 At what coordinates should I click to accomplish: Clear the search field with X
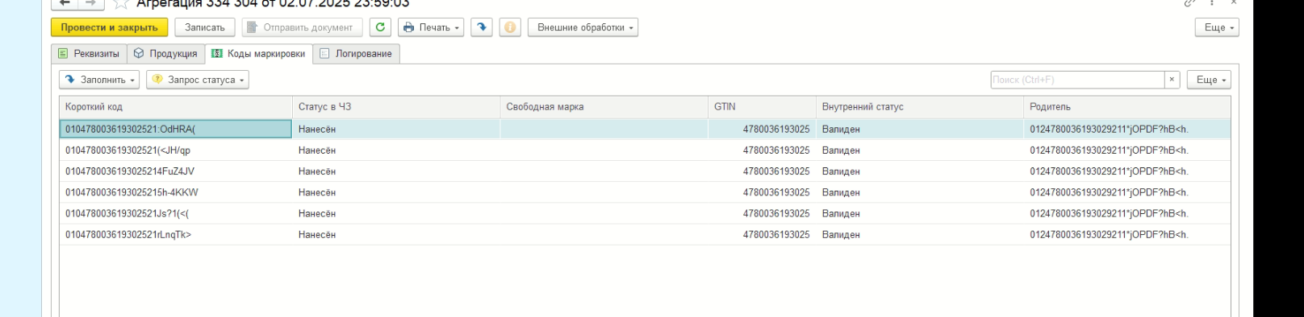point(1172,80)
